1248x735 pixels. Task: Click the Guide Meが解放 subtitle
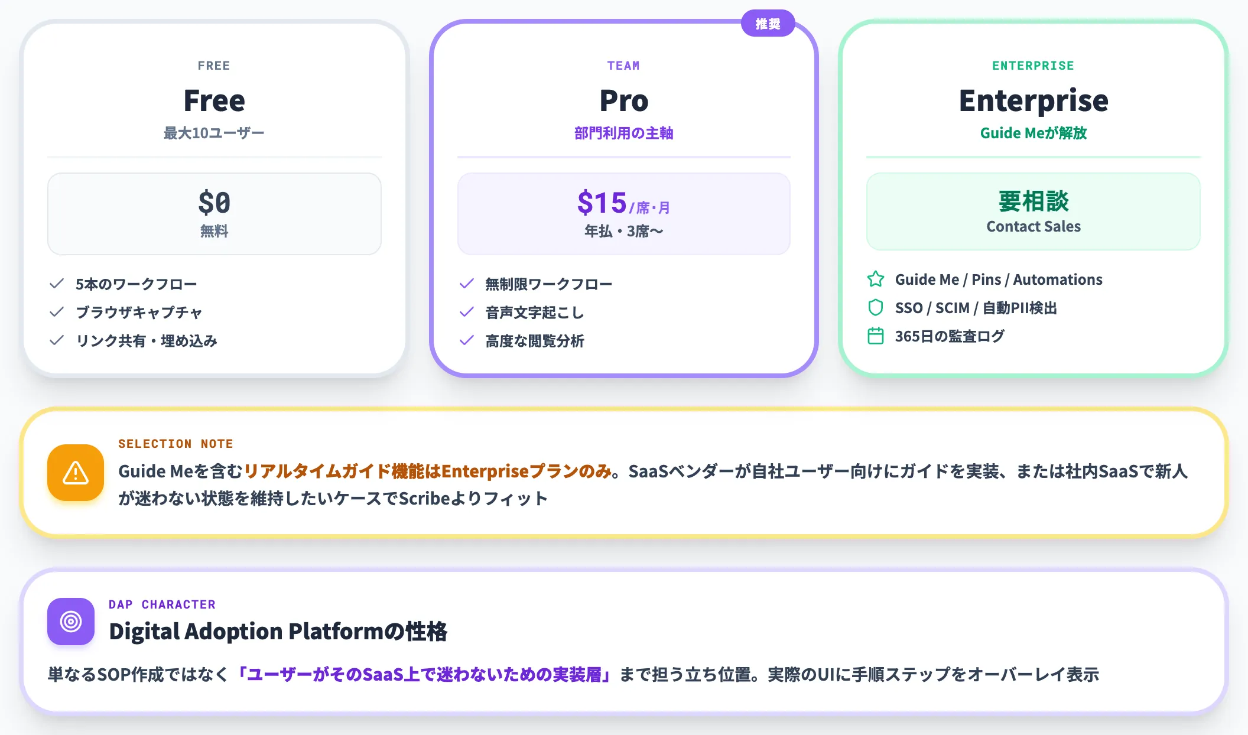[1033, 133]
